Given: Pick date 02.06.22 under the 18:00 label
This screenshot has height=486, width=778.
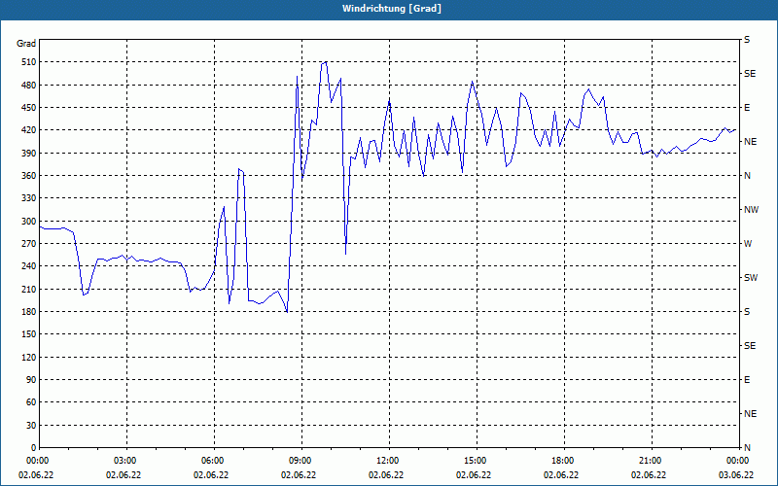Looking at the screenshot, I should (x=561, y=475).
